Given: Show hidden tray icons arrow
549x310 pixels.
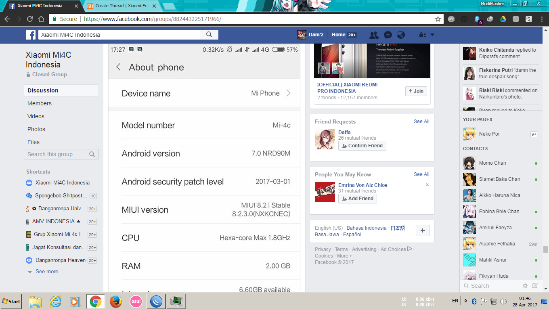Looking at the screenshot, I should pos(465,302).
